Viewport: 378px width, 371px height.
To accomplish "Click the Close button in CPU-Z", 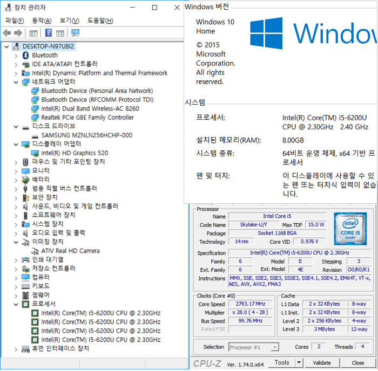I will (x=357, y=363).
